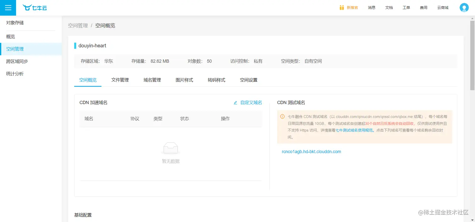Switch to the 图片样式 tab
This screenshot has height=222, width=475.
[x=184, y=80]
